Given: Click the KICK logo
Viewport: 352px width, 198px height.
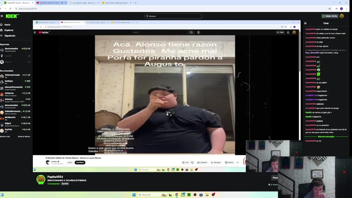Looking at the screenshot, I should tap(12, 16).
